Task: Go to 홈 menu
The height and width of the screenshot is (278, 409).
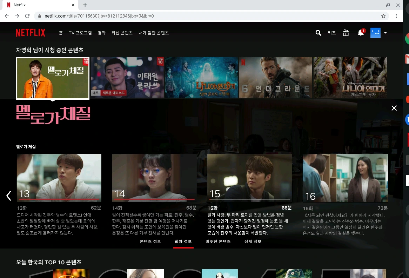Action: pos(61,33)
